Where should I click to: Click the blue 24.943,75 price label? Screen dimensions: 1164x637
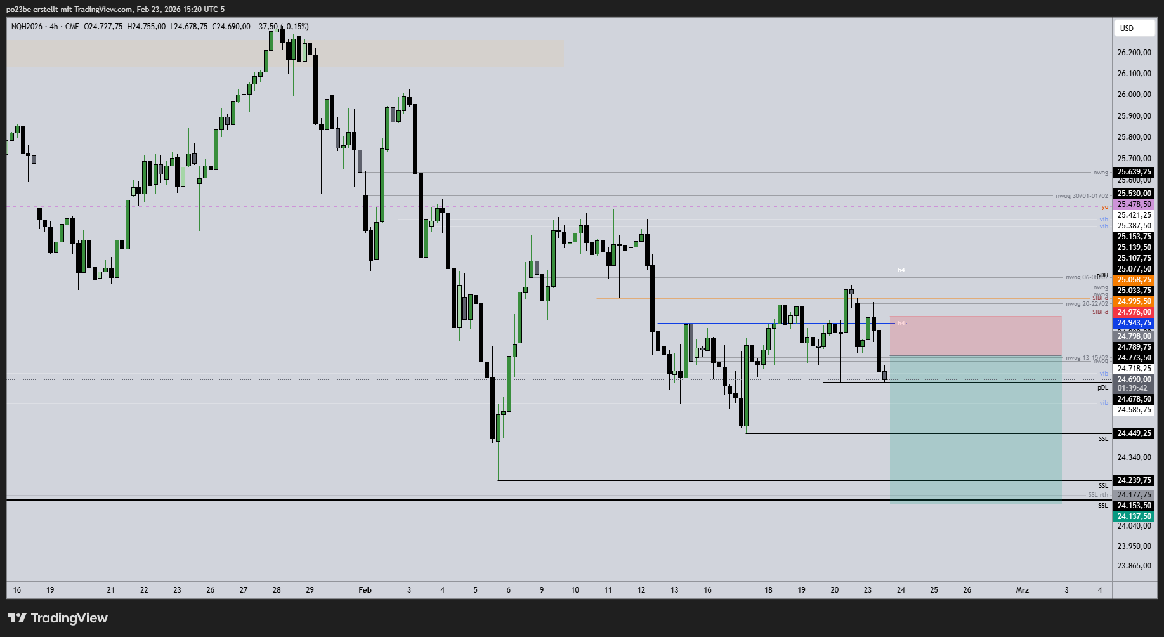(x=1134, y=323)
